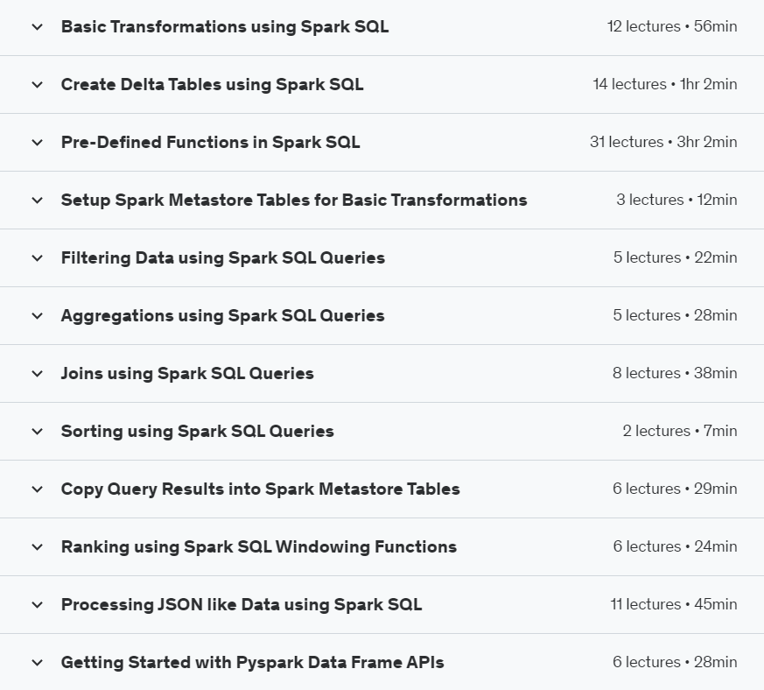Select Filtering Data using Spark SQL Queries
This screenshot has height=690, width=764.
[222, 258]
